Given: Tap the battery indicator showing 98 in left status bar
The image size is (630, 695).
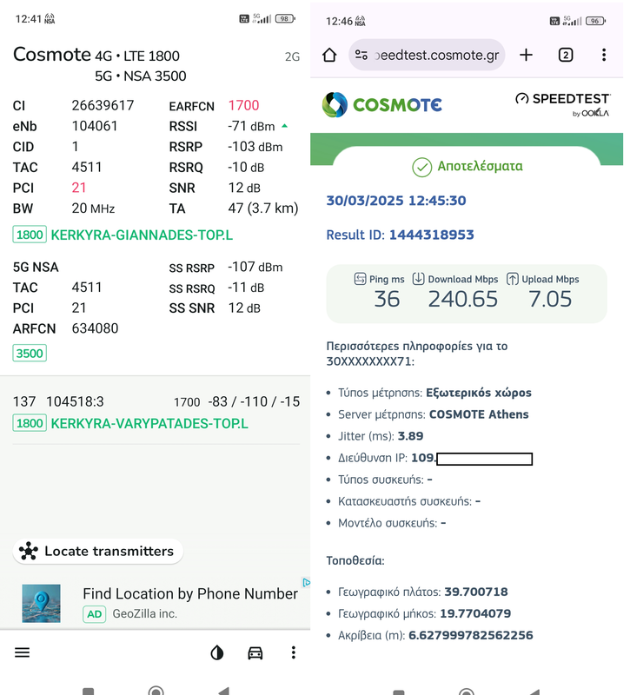Looking at the screenshot, I should [285, 18].
